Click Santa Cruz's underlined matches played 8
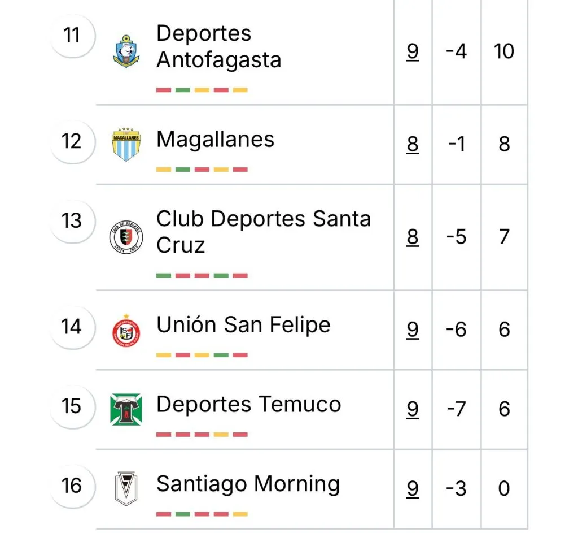The image size is (578, 533). 413,237
